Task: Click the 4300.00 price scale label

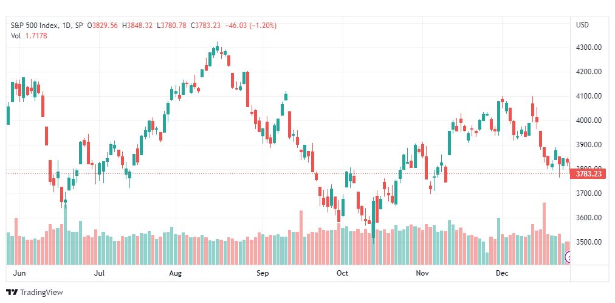Action: click(x=588, y=47)
